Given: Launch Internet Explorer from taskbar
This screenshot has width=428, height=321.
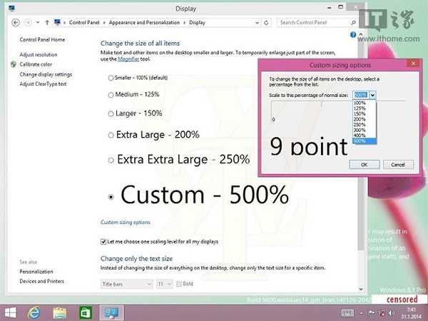Looking at the screenshot, I should [34, 313].
